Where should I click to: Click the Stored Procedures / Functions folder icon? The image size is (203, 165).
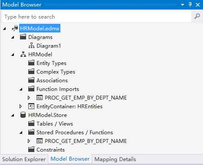[31, 132]
